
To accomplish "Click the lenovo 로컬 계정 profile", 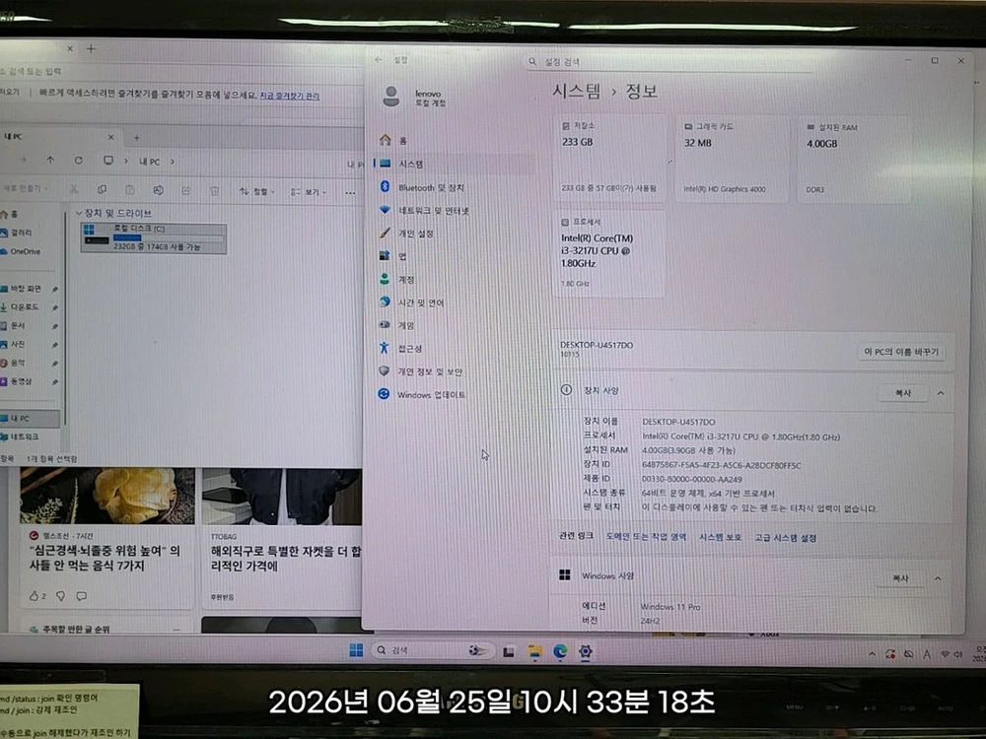I will coord(413,98).
